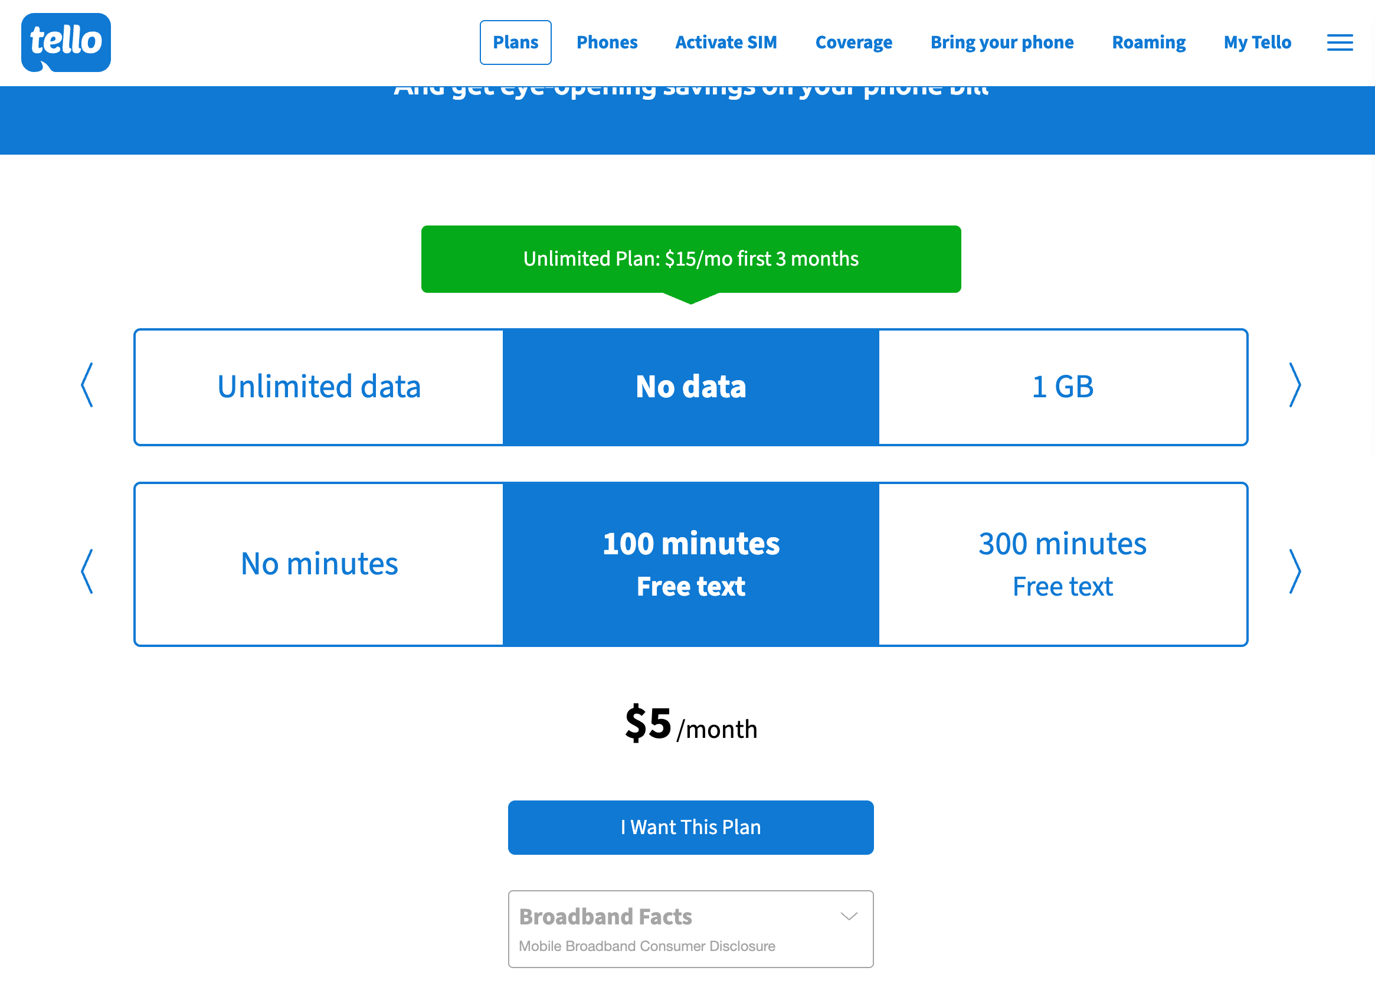Select the Unlimited data option
Image resolution: width=1375 pixels, height=987 pixels.
click(319, 387)
